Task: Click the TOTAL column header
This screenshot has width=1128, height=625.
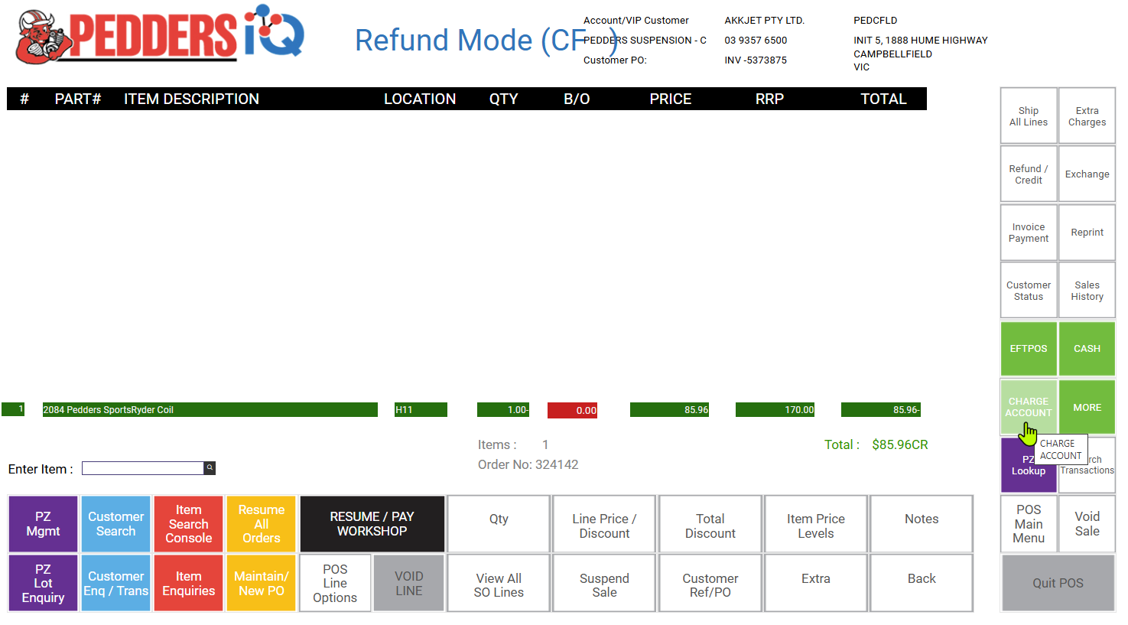Action: [883, 99]
